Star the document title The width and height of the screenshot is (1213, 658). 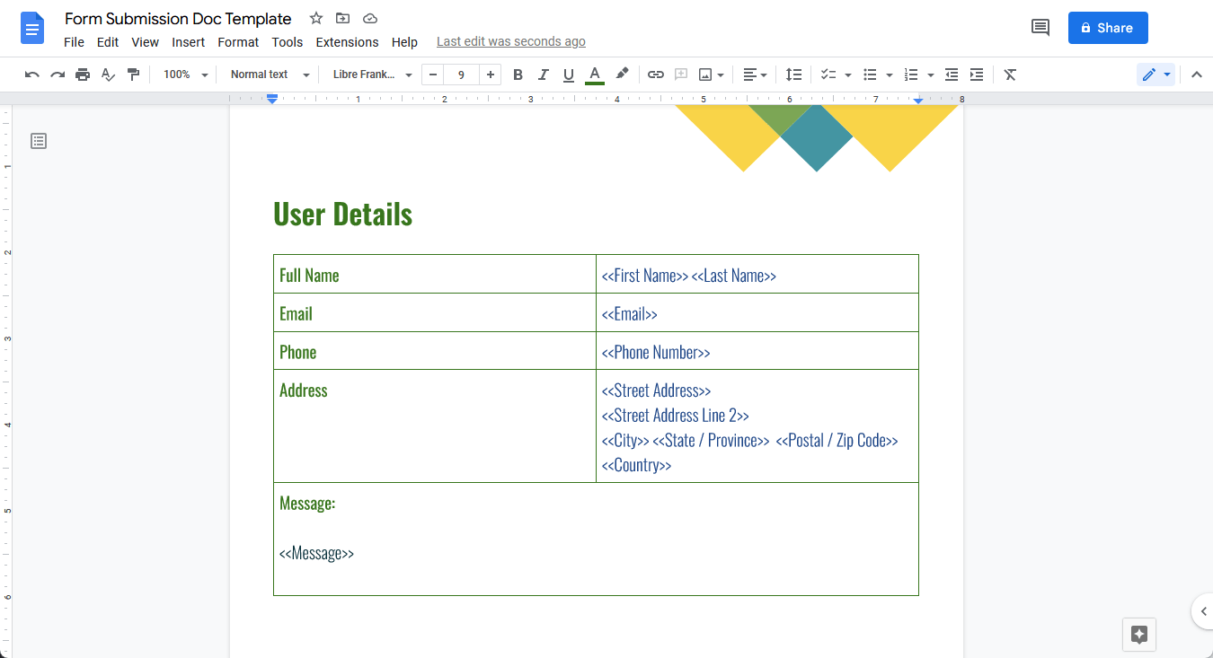[x=316, y=18]
